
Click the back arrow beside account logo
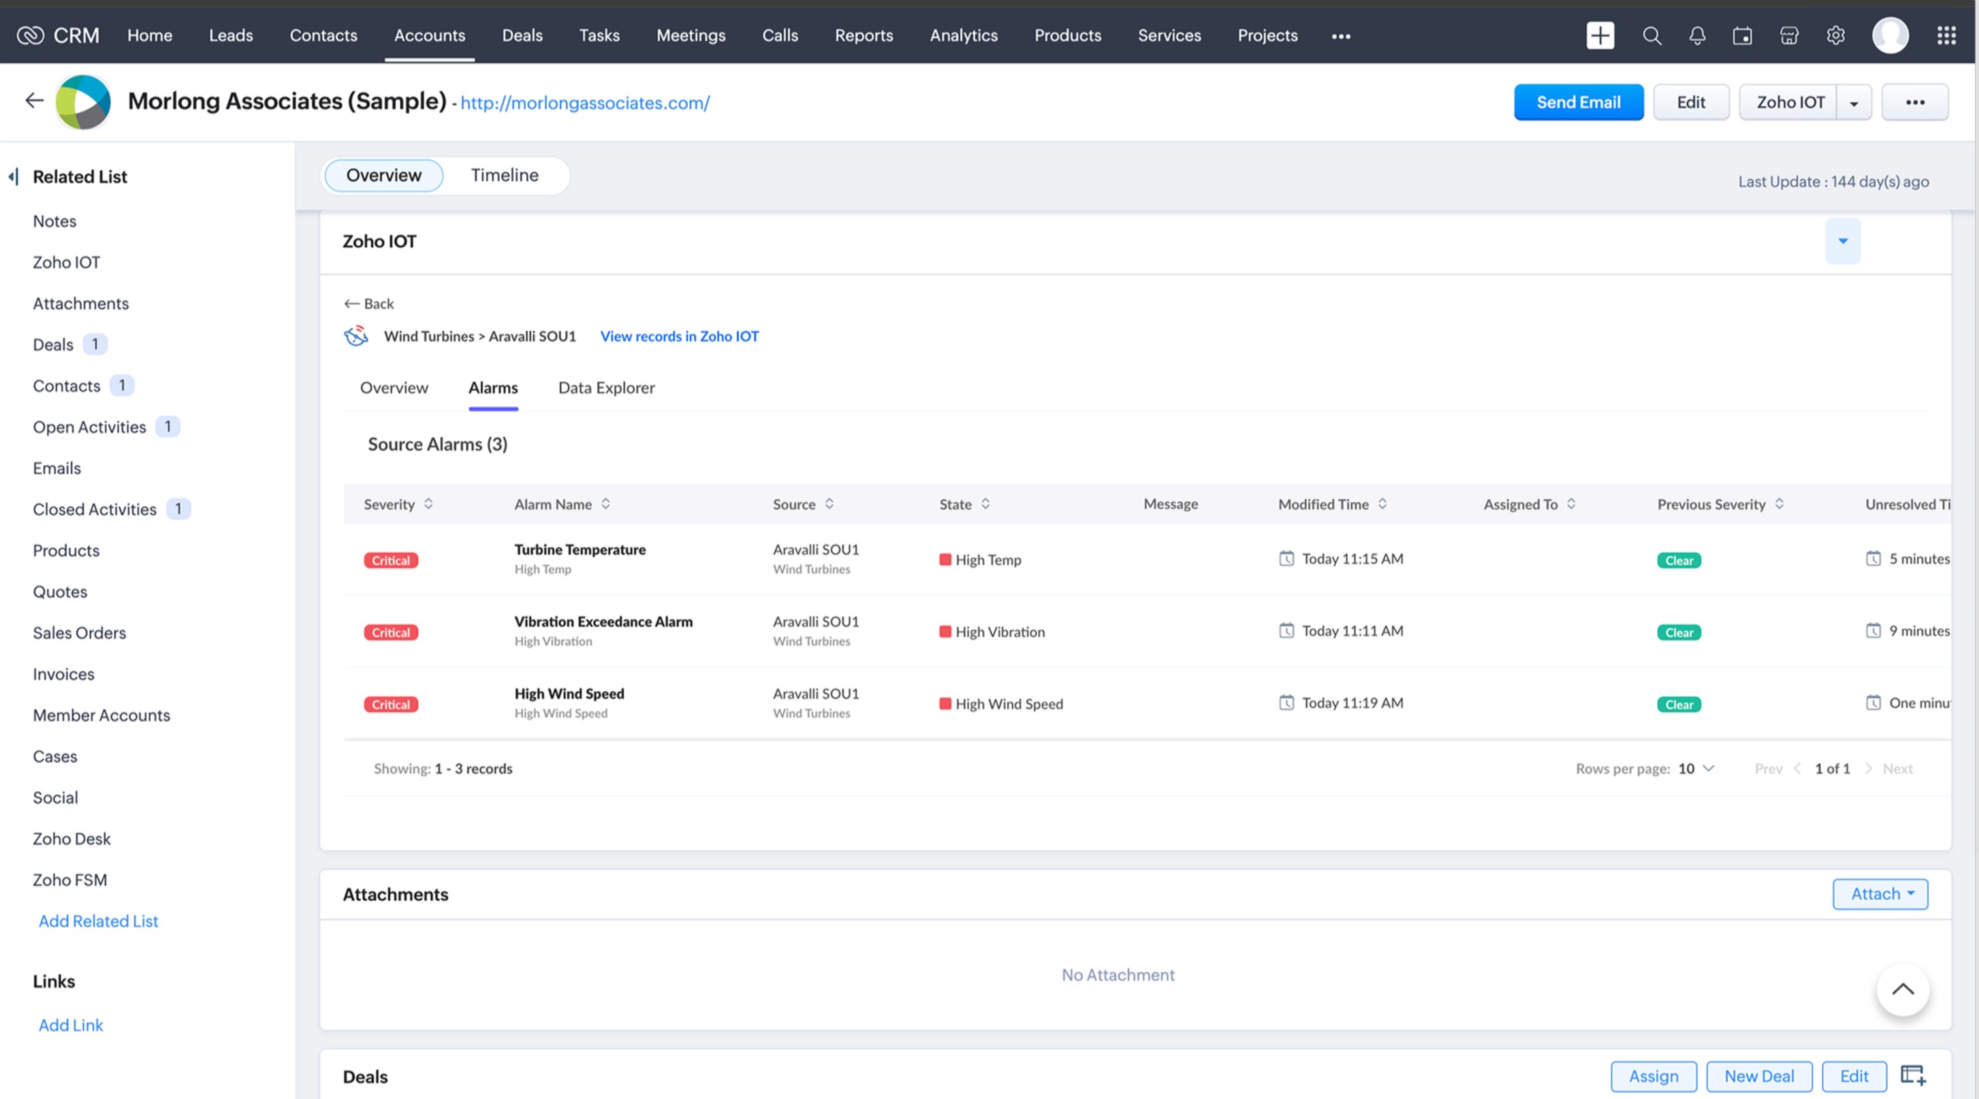(x=34, y=101)
